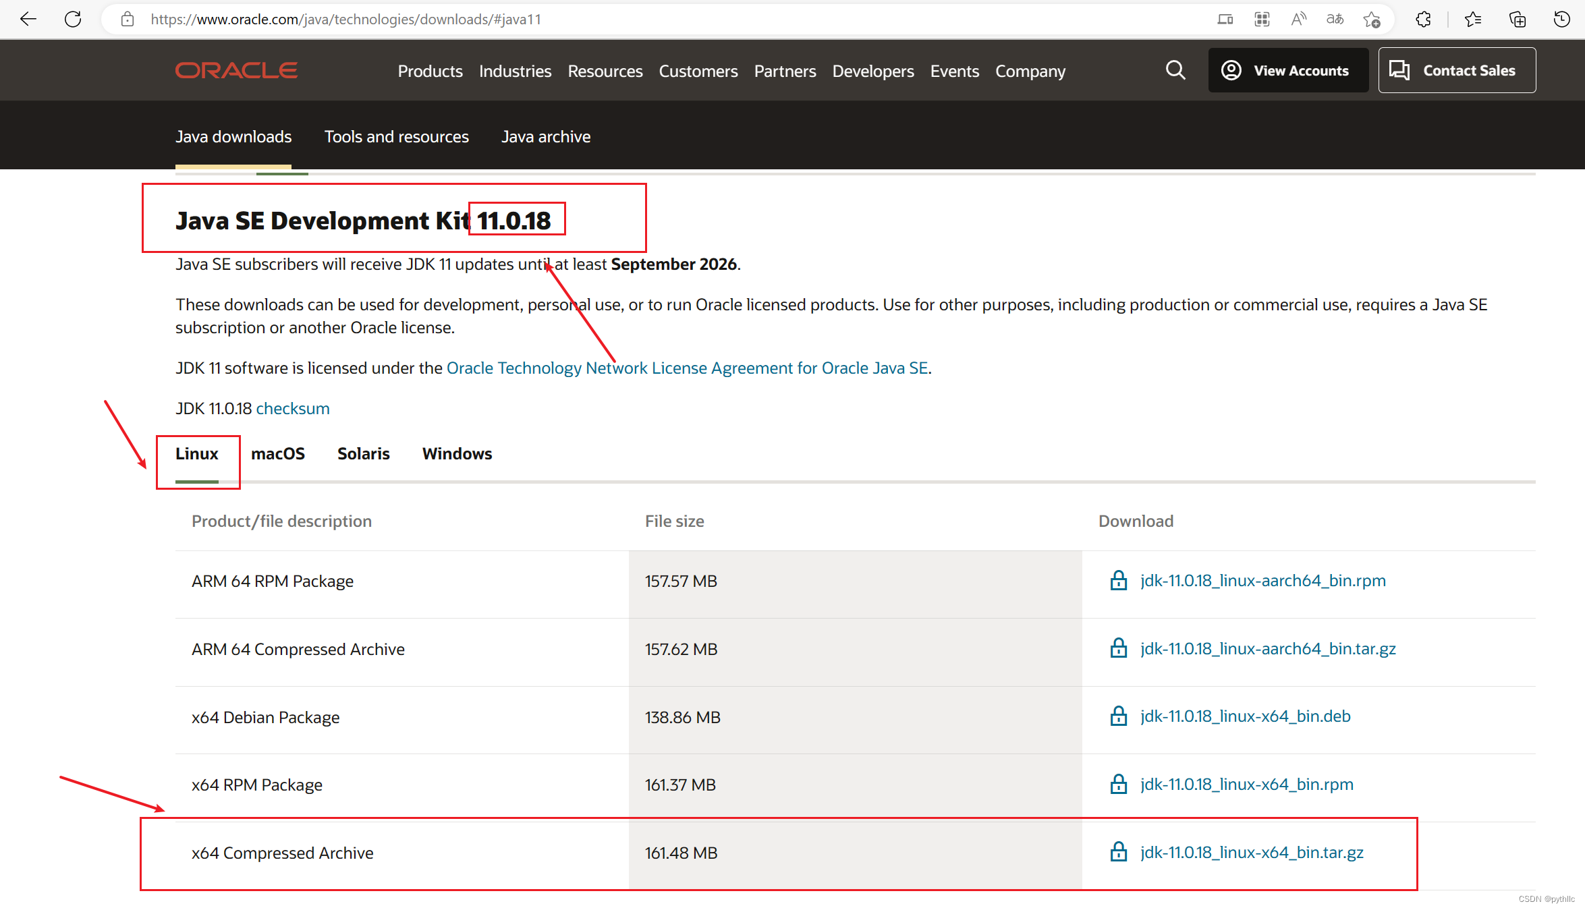Click the browser Back arrow
Screen dimensions: 1585x910
[28, 19]
